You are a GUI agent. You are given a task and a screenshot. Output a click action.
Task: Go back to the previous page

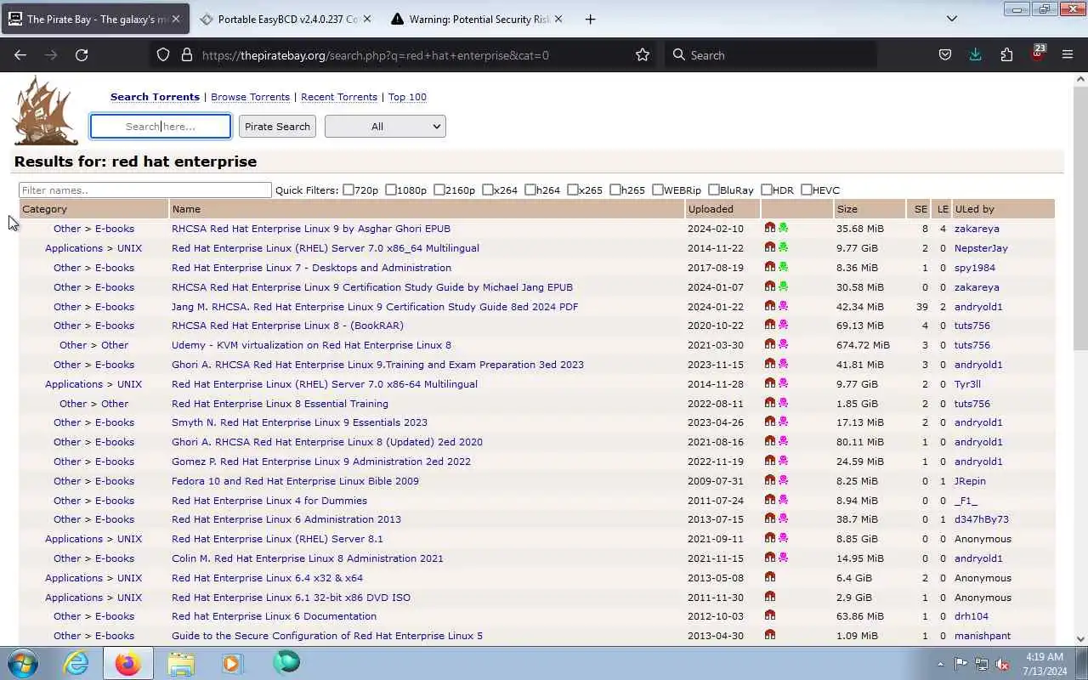20,54
